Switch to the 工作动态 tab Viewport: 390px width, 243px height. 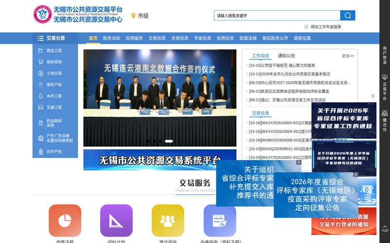[260, 56]
